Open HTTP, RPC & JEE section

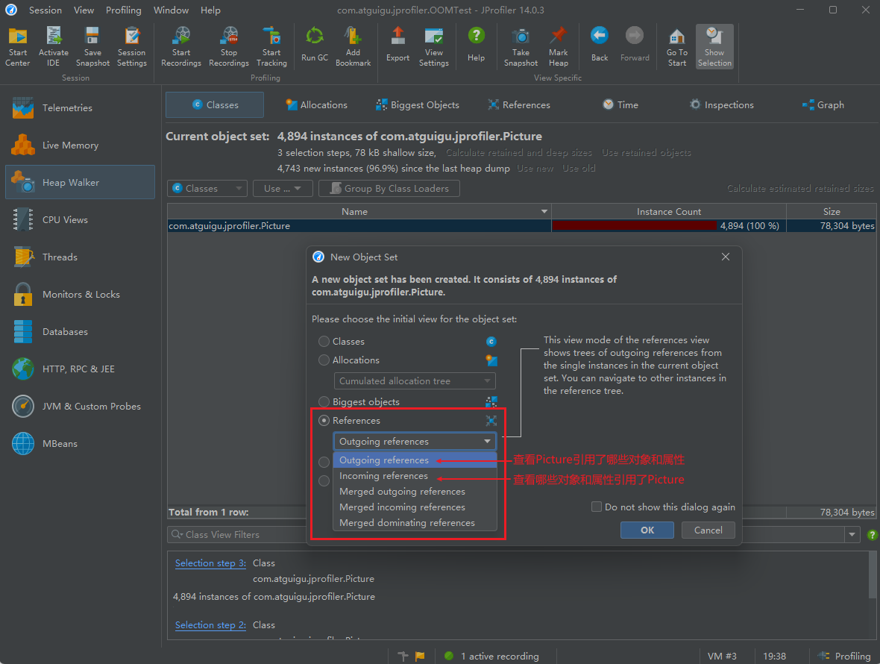(x=80, y=369)
